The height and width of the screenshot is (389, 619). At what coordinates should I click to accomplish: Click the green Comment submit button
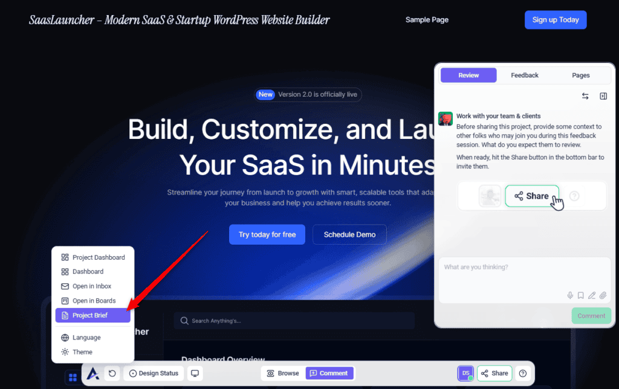pos(591,316)
